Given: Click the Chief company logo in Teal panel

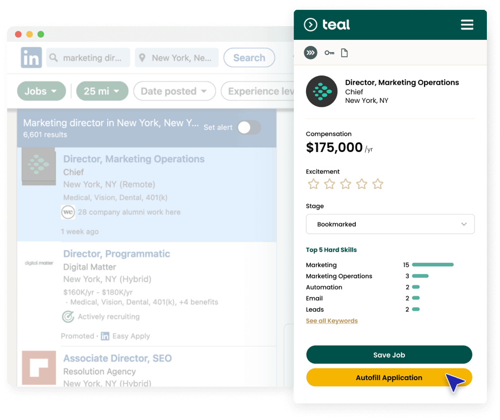Looking at the screenshot, I should point(321,91).
